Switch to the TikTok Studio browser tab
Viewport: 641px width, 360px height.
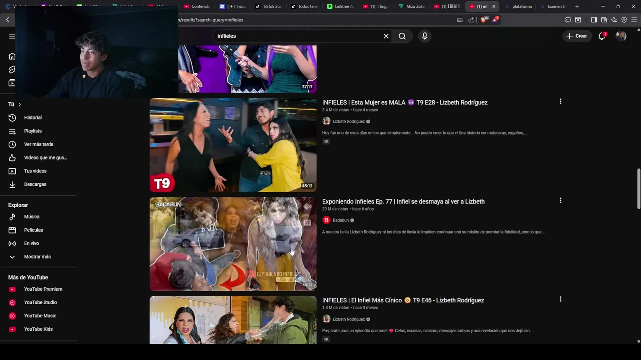tap(268, 6)
